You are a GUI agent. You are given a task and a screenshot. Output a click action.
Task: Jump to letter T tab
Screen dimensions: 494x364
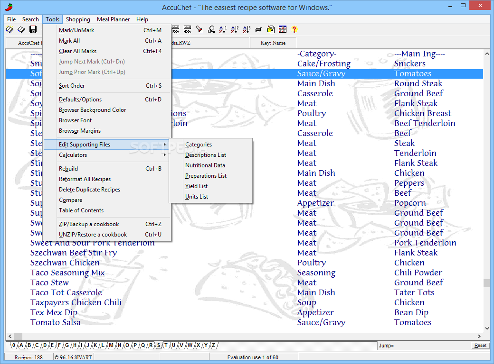(166, 345)
